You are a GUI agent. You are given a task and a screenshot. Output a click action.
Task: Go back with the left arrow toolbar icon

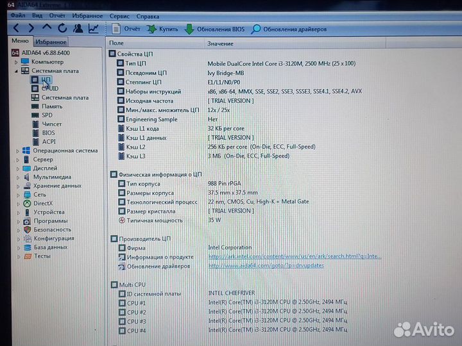[17, 28]
